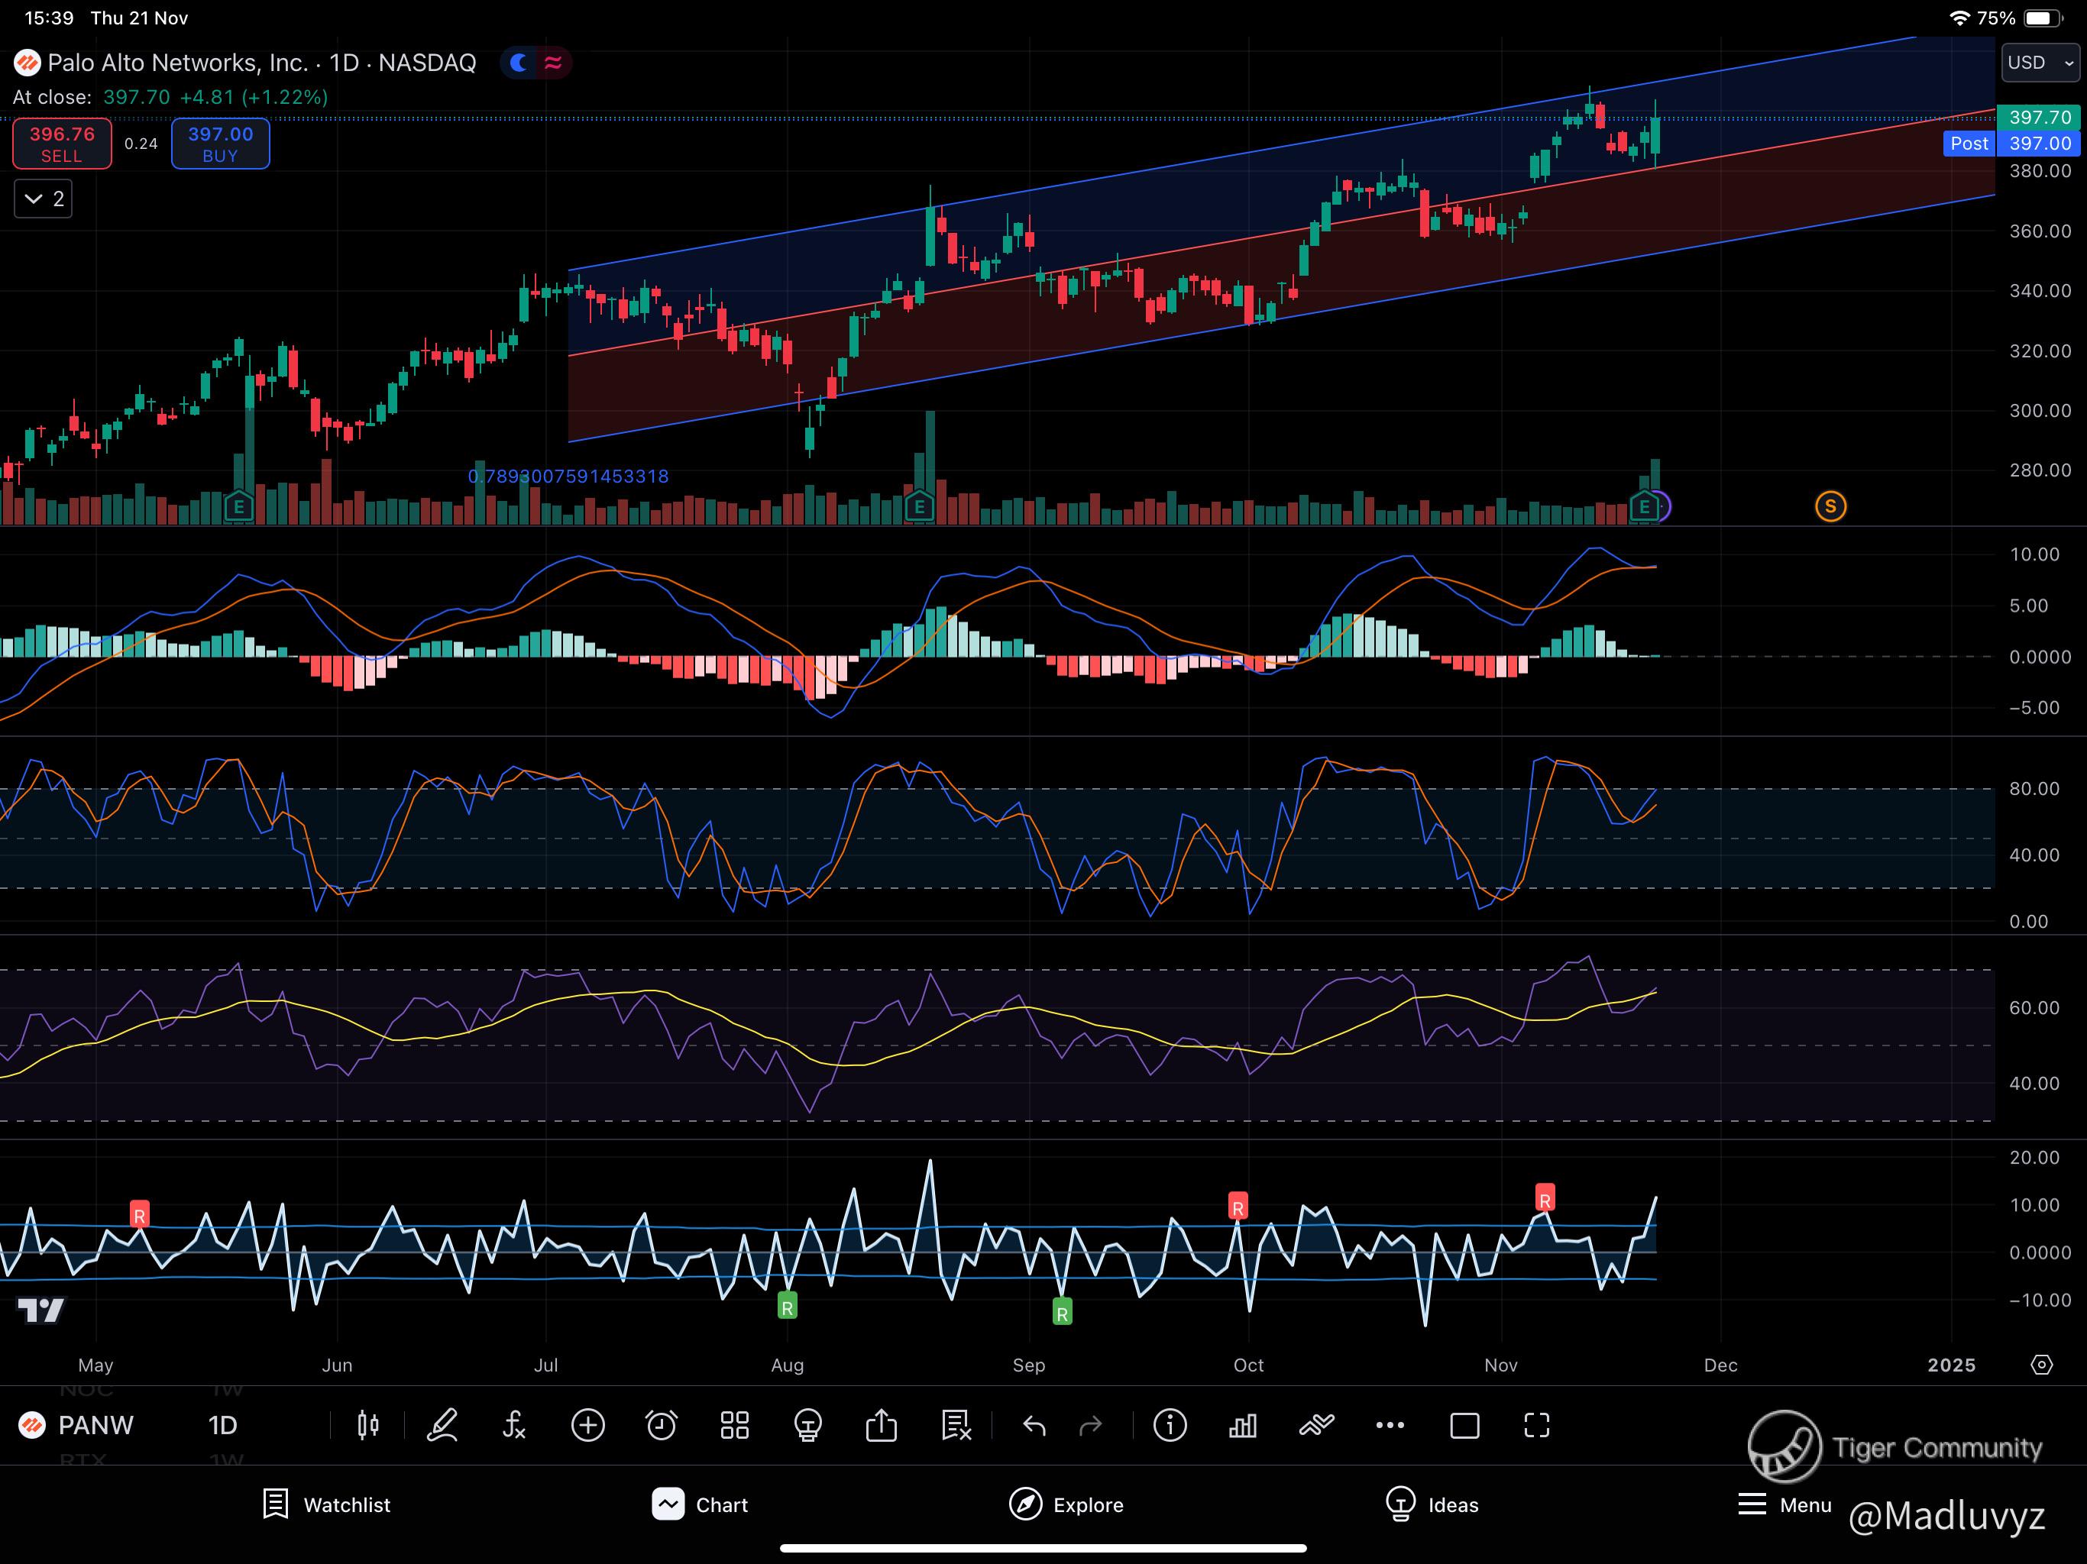Share the chart using the share icon
The height and width of the screenshot is (1564, 2087).
click(x=882, y=1425)
